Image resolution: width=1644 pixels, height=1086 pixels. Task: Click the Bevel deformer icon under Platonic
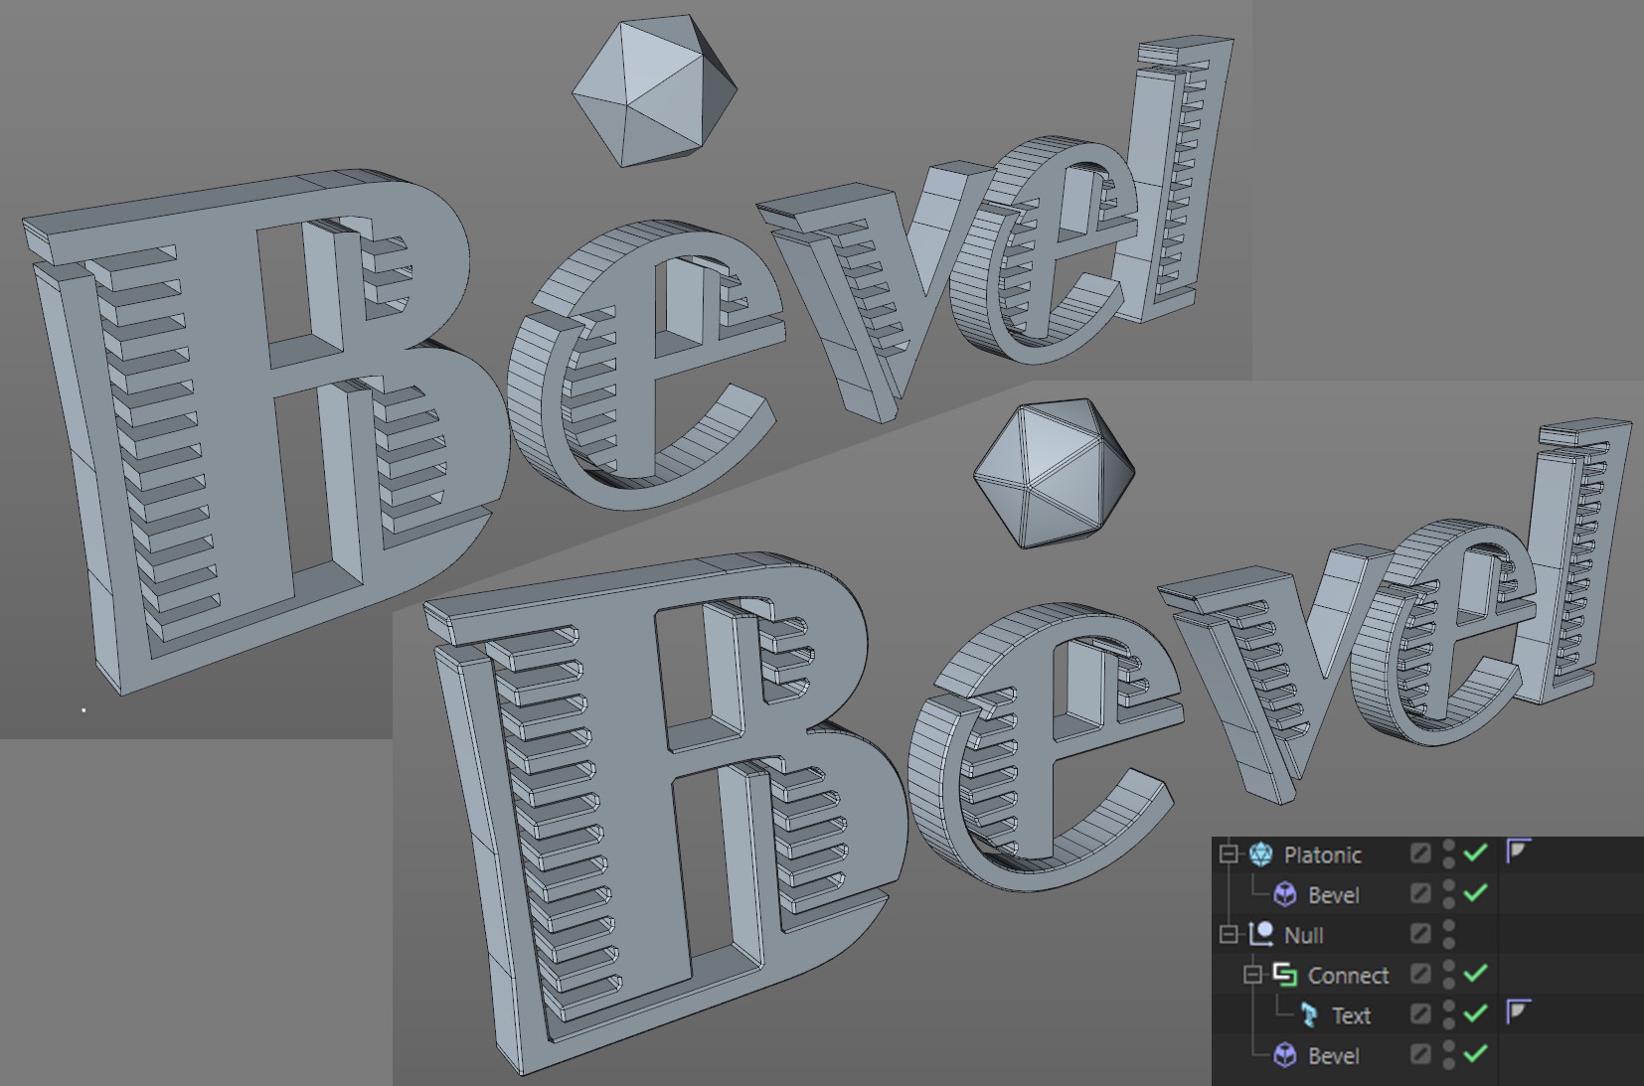point(1285,894)
